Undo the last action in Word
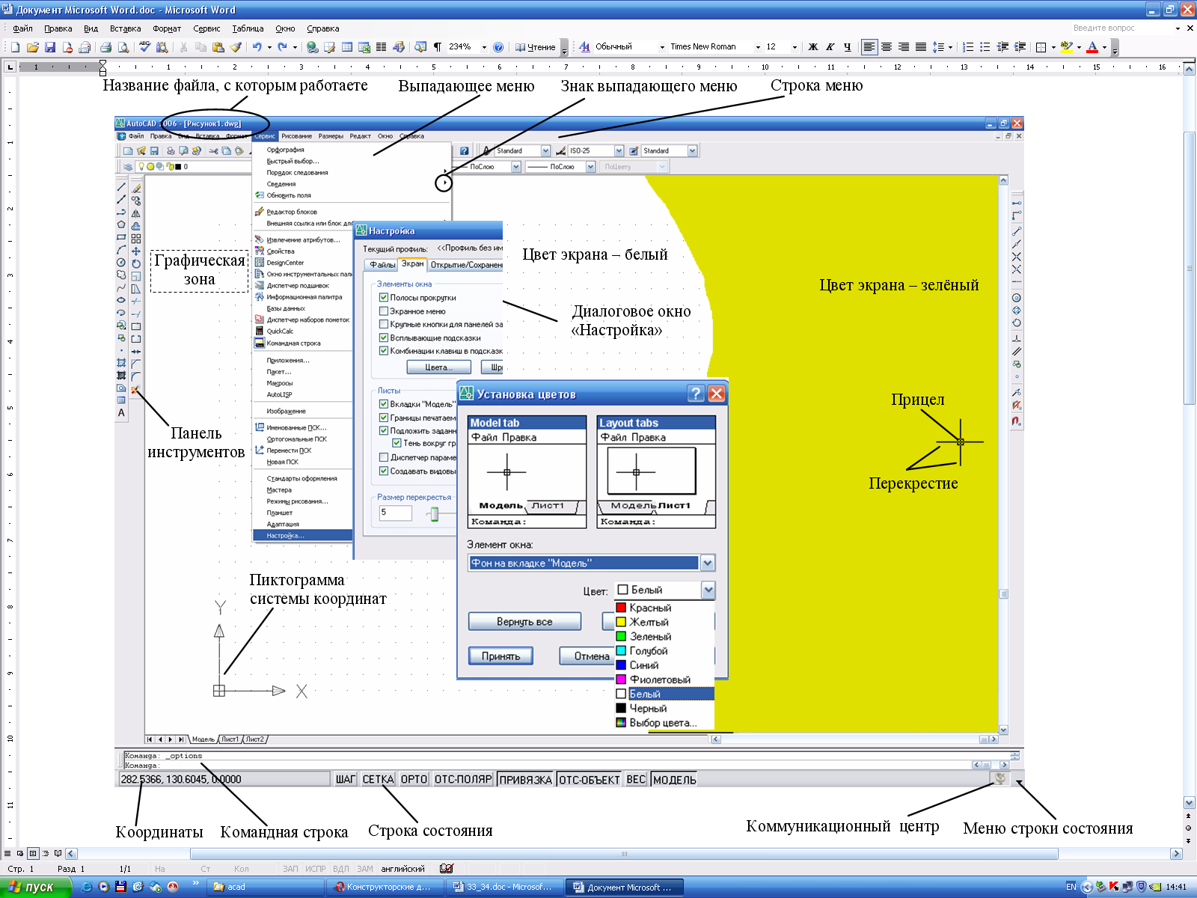 (x=257, y=47)
